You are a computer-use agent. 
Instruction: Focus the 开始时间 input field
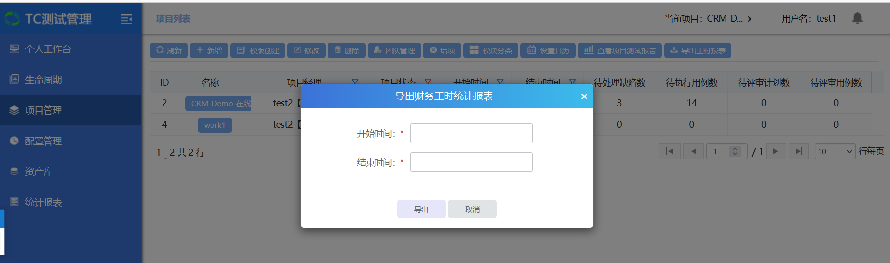[x=471, y=133]
